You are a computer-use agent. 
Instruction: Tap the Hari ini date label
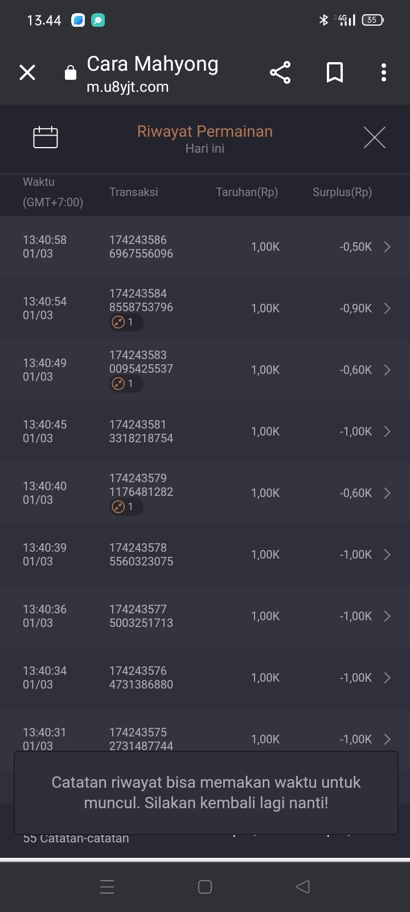click(205, 149)
